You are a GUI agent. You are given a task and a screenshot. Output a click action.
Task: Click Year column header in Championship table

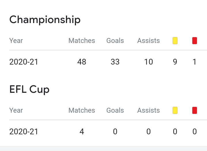16,41
